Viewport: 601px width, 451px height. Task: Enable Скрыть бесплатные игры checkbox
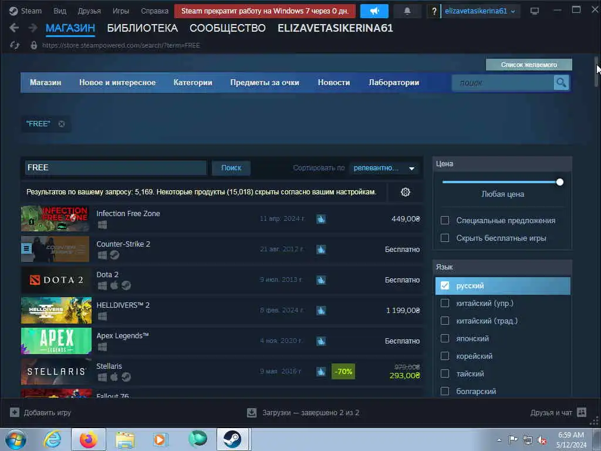pos(445,238)
